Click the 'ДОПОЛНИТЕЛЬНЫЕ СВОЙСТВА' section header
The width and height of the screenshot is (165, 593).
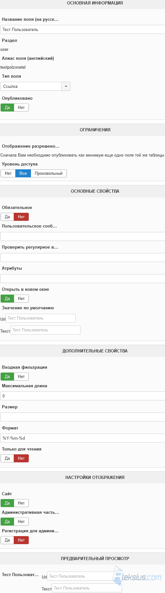click(95, 351)
